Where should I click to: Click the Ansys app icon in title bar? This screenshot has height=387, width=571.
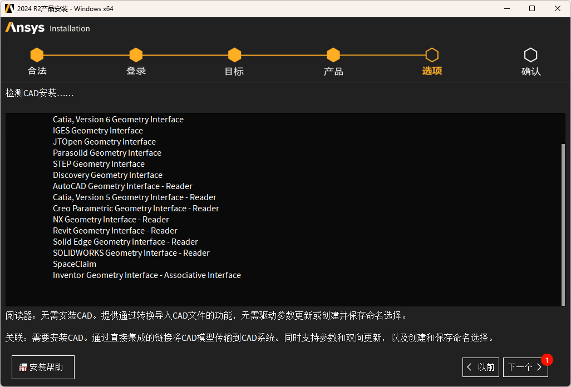9,8
